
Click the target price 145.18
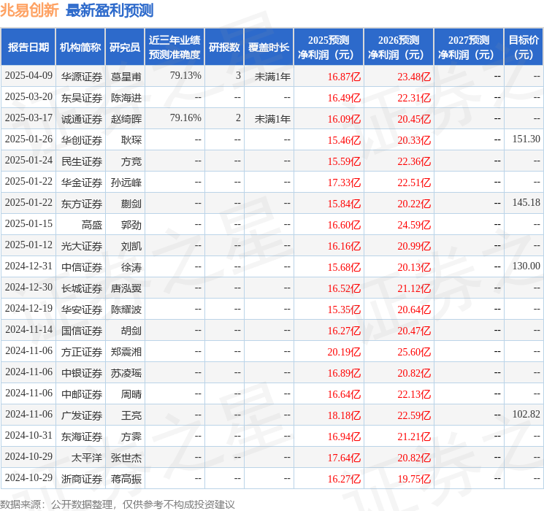coord(526,202)
